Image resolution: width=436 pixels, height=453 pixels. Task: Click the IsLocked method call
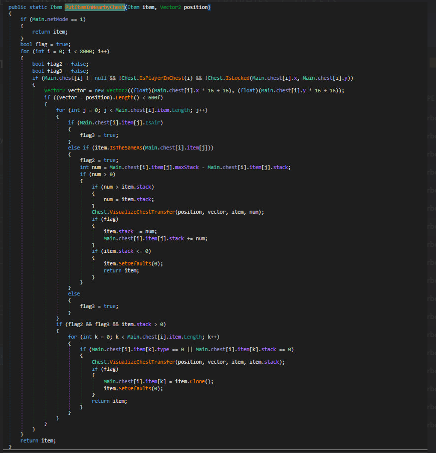(x=238, y=78)
